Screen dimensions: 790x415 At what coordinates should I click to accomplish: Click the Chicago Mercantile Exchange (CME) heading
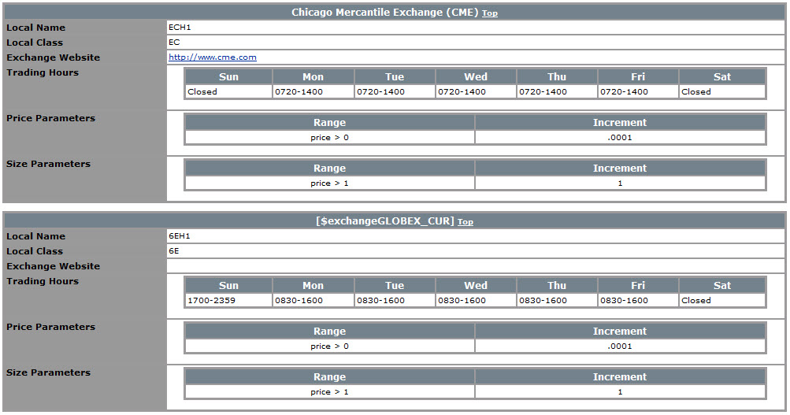(385, 13)
